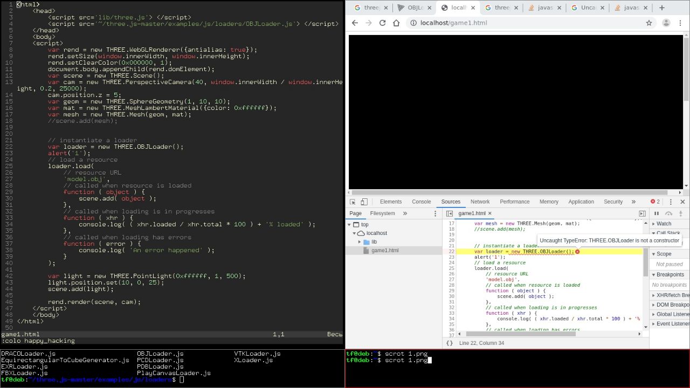Activate the DevTools inspect element tool
Screen dimensions: 690x388
click(353, 202)
